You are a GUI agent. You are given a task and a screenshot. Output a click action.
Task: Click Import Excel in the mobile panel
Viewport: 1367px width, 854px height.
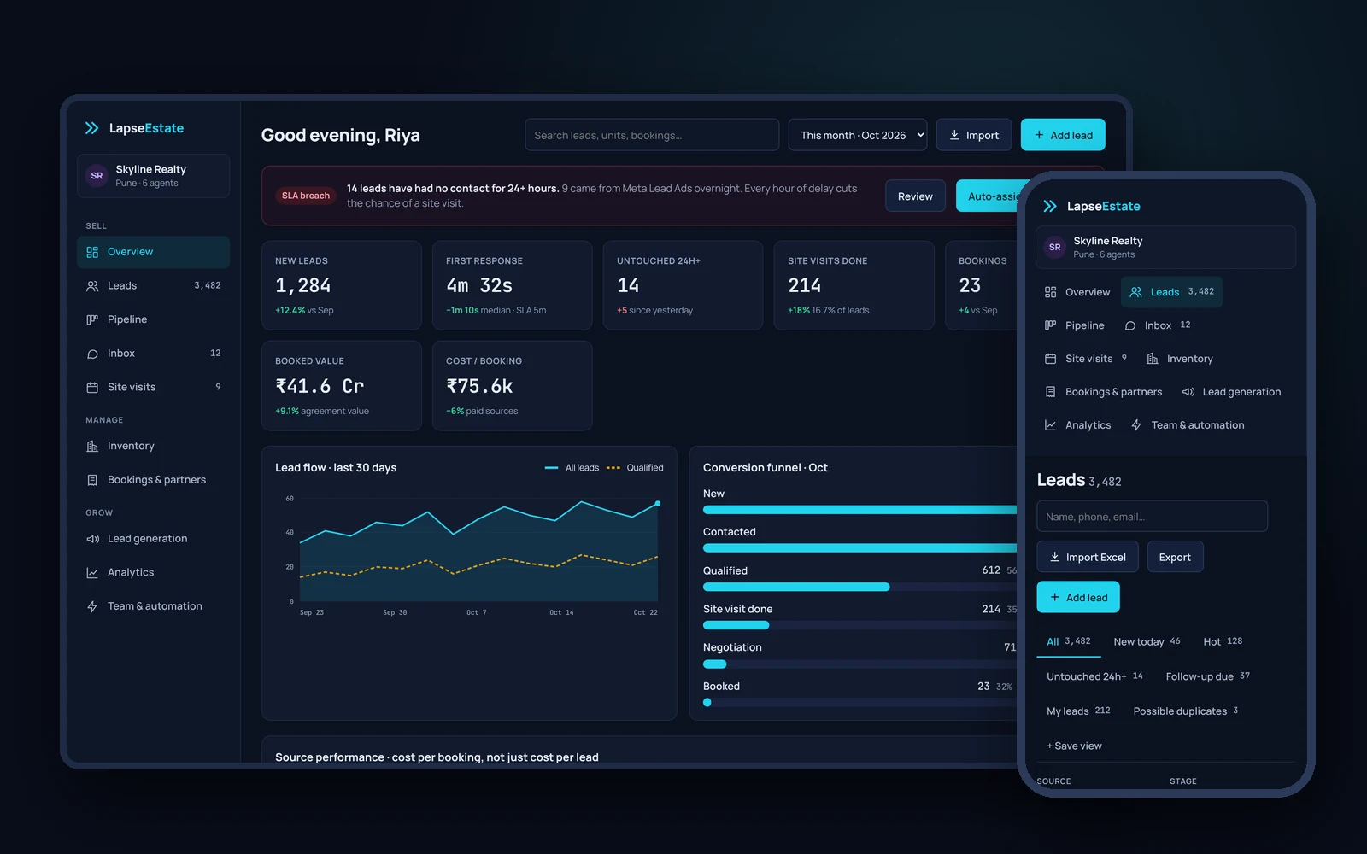[x=1088, y=557]
